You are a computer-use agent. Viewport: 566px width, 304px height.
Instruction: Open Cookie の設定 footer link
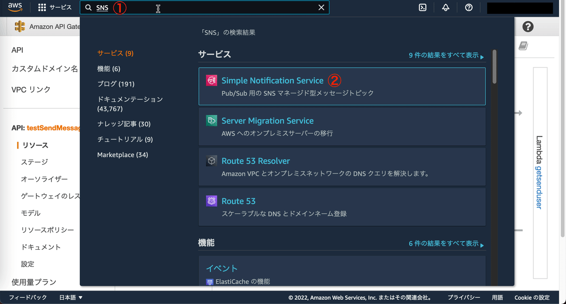point(532,297)
